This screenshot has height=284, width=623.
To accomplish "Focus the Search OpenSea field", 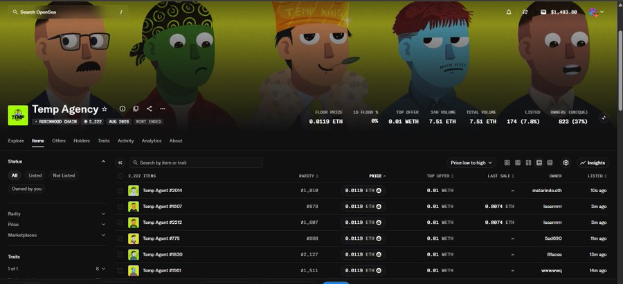I will (x=68, y=12).
